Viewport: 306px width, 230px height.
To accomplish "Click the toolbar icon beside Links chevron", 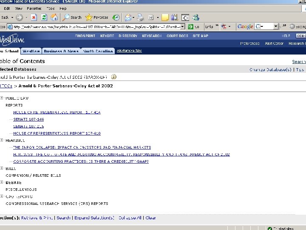I will click(224, 26).
